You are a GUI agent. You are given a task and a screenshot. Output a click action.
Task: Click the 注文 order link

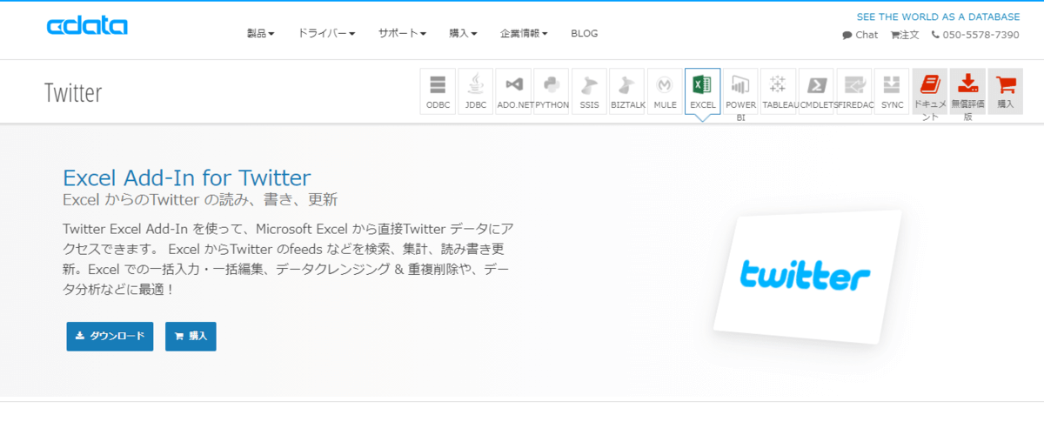pyautogui.click(x=905, y=35)
